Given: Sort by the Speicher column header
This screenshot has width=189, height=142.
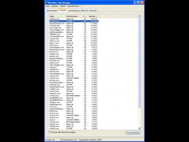Looking at the screenshot, I should pyautogui.click(x=93, y=16).
